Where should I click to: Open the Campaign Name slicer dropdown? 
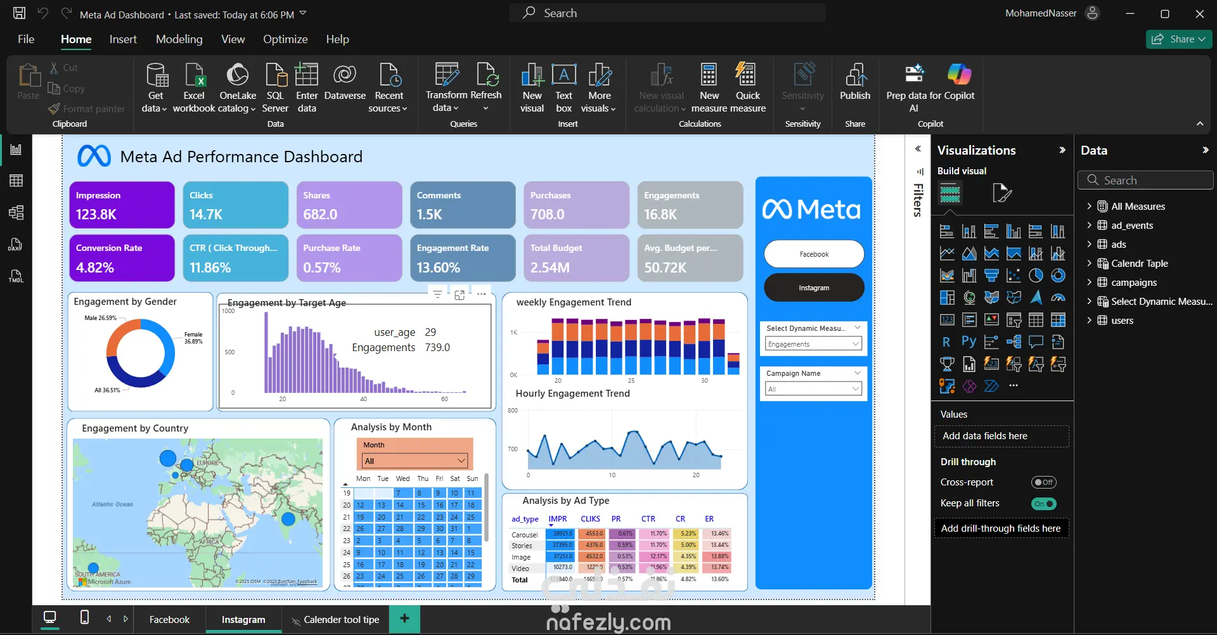click(x=814, y=389)
